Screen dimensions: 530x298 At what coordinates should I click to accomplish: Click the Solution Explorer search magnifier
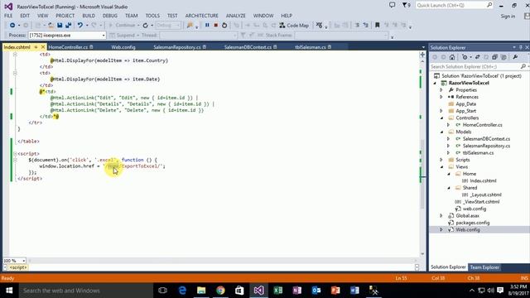tap(523, 66)
